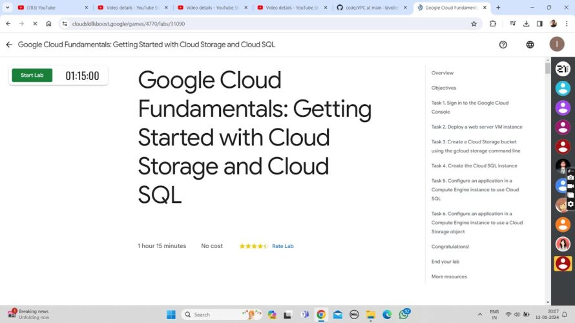Image resolution: width=575 pixels, height=323 pixels.
Task: Click the green Start Lab button
Action: click(x=32, y=75)
